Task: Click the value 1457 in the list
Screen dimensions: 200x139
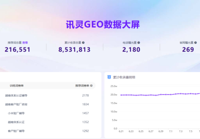Action: click(86, 113)
